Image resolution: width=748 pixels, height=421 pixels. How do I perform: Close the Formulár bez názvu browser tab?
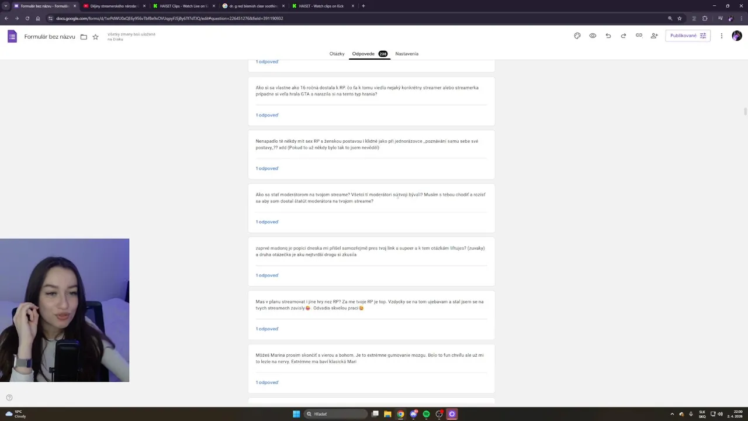75,6
